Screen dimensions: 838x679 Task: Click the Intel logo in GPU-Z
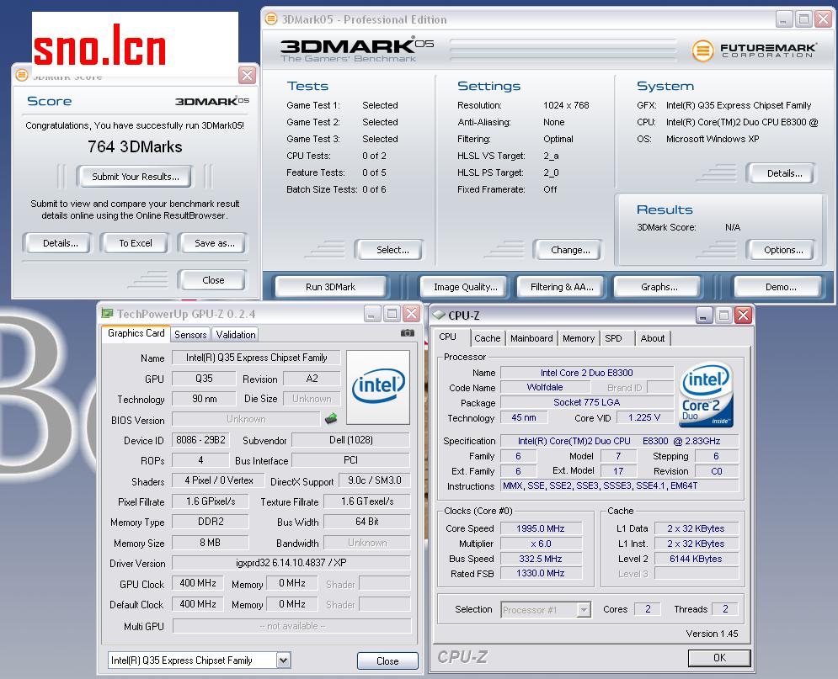point(378,387)
